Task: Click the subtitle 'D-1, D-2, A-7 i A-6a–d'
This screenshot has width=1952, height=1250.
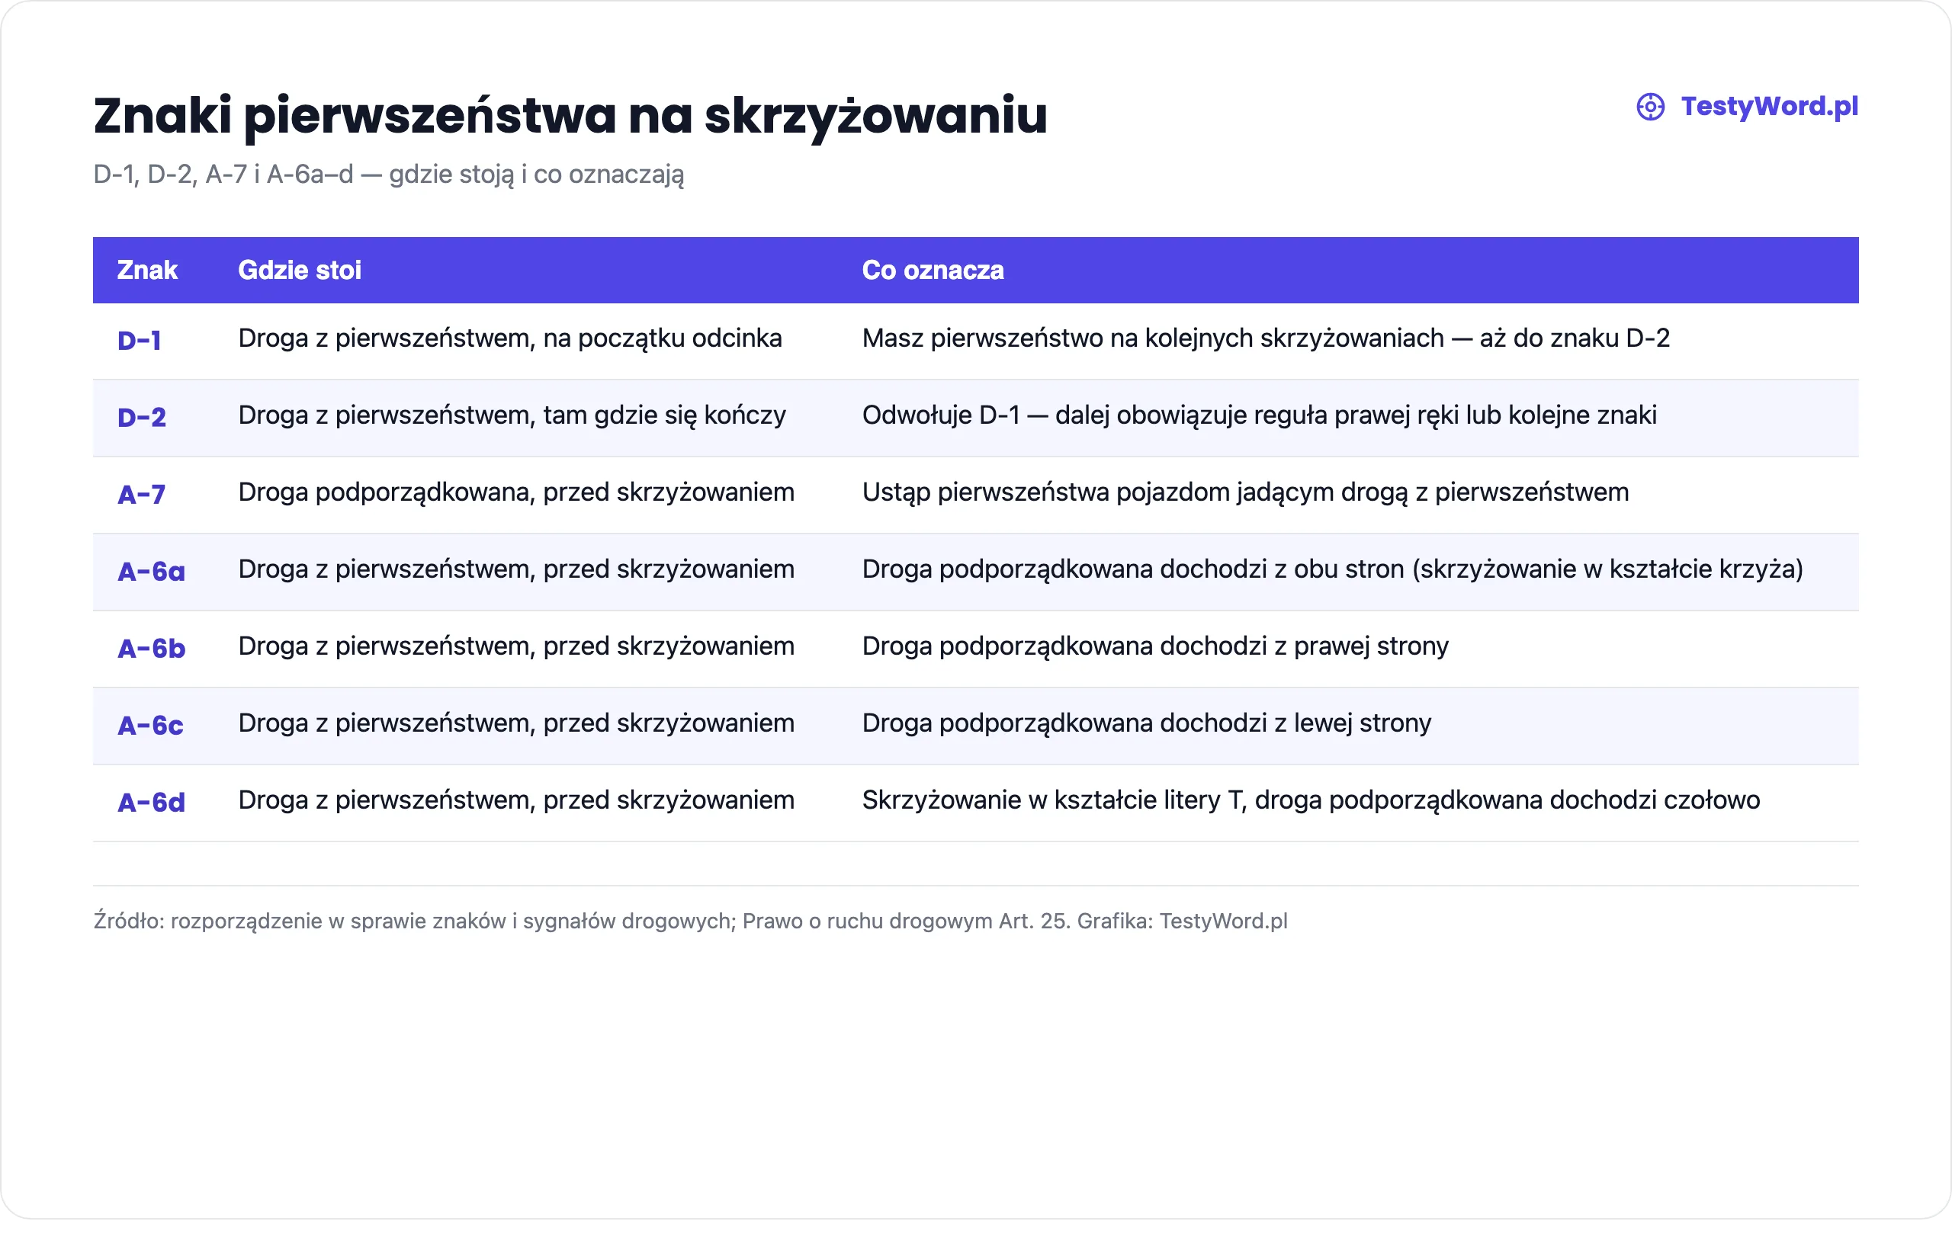Action: 223,174
